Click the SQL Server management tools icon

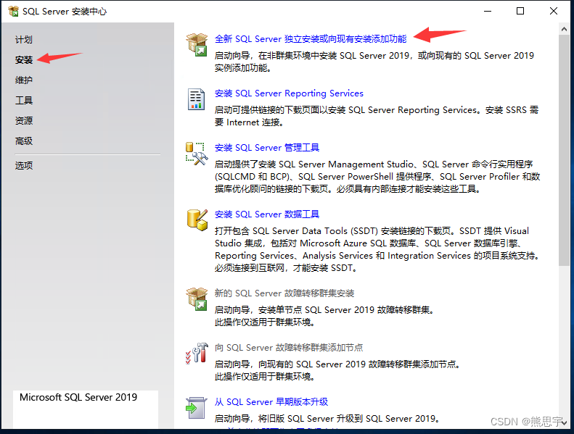(196, 153)
